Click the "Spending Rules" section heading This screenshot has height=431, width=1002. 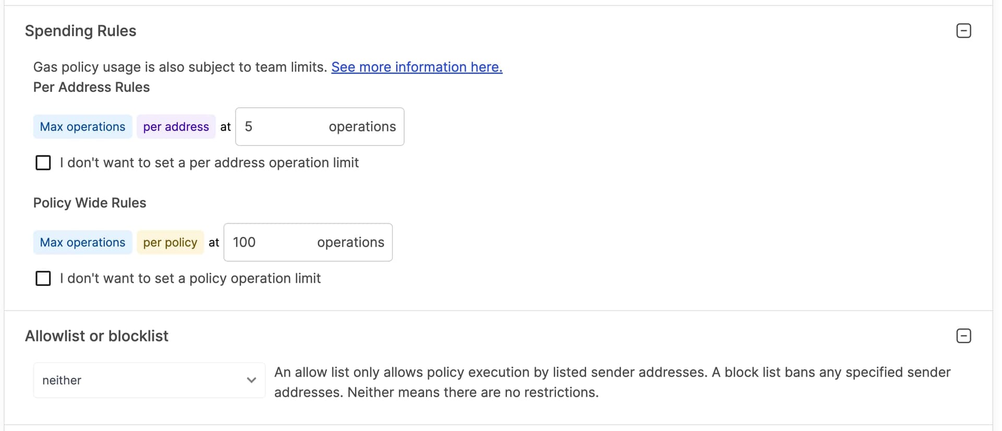(80, 31)
